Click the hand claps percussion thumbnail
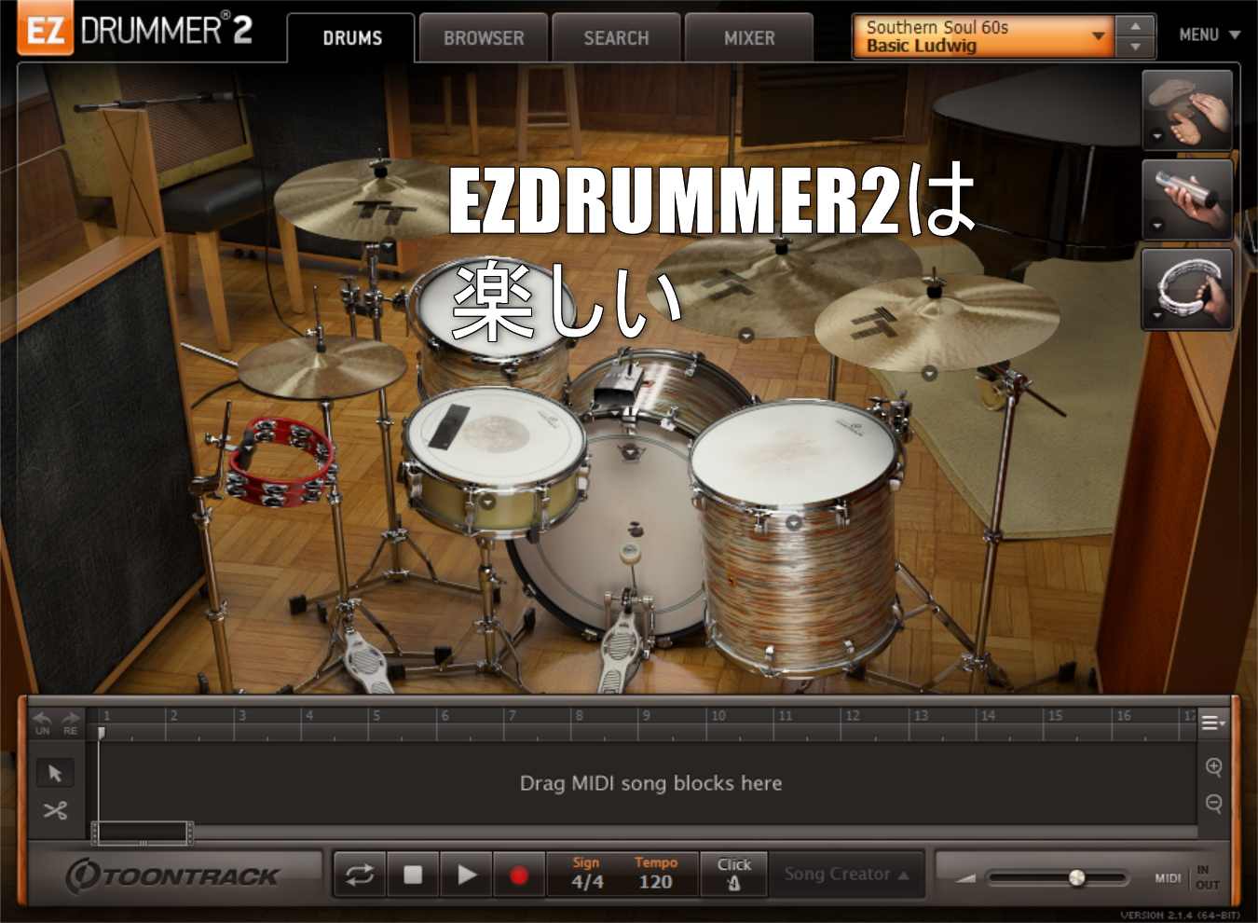 coord(1187,110)
